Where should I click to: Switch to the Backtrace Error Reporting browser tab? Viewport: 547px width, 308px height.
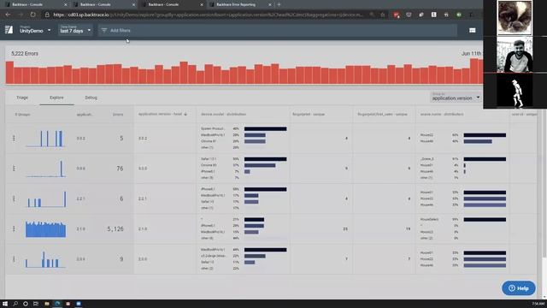pyautogui.click(x=240, y=4)
